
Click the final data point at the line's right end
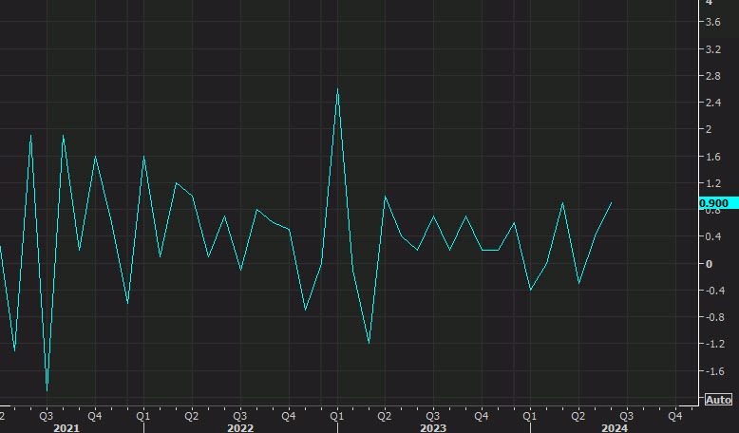[x=611, y=203]
